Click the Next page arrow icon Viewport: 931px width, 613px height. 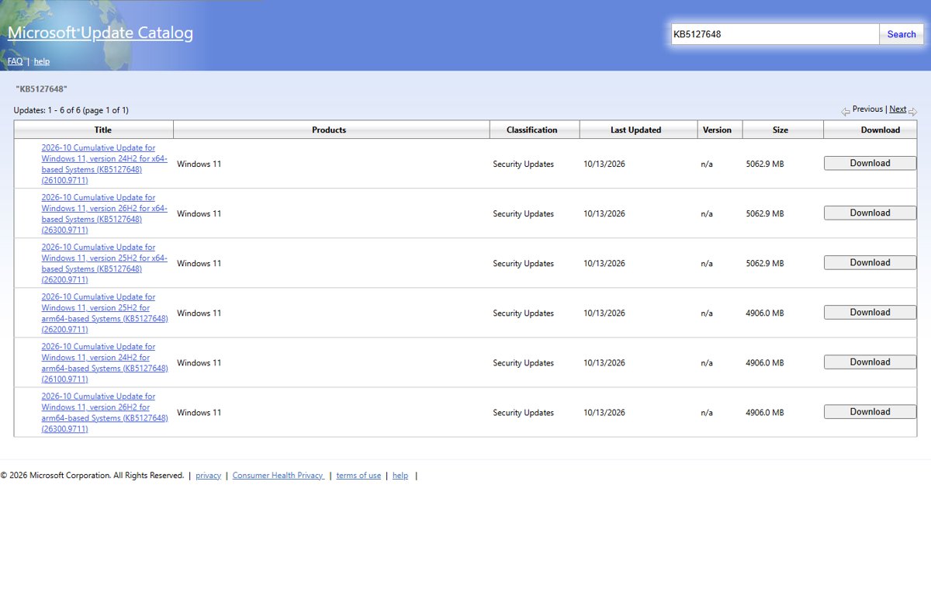912,112
